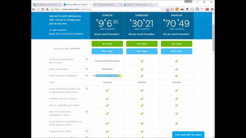The height and width of the screenshot is (138, 246).
Task: Click 'Unlimited' users under Starter column
Action: click(x=107, y=82)
